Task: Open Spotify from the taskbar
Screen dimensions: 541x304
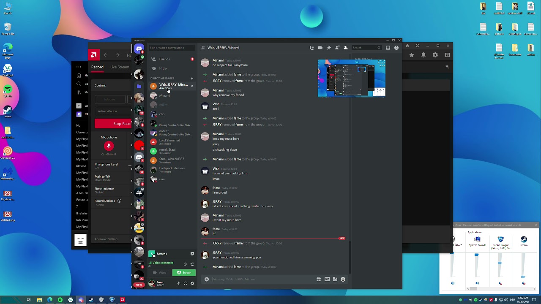Action: [x=60, y=300]
